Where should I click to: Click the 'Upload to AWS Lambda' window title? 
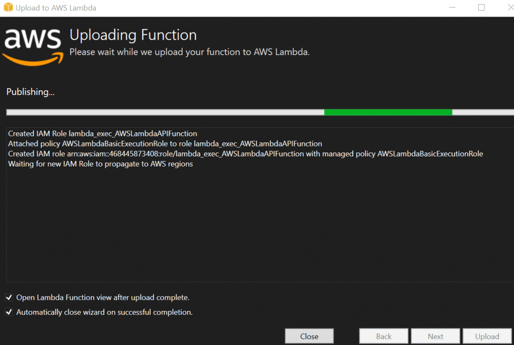56,8
